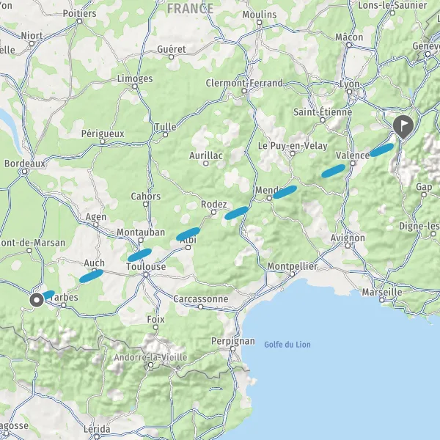
Task: Click the Carcassonne city label
Action: 200,299
